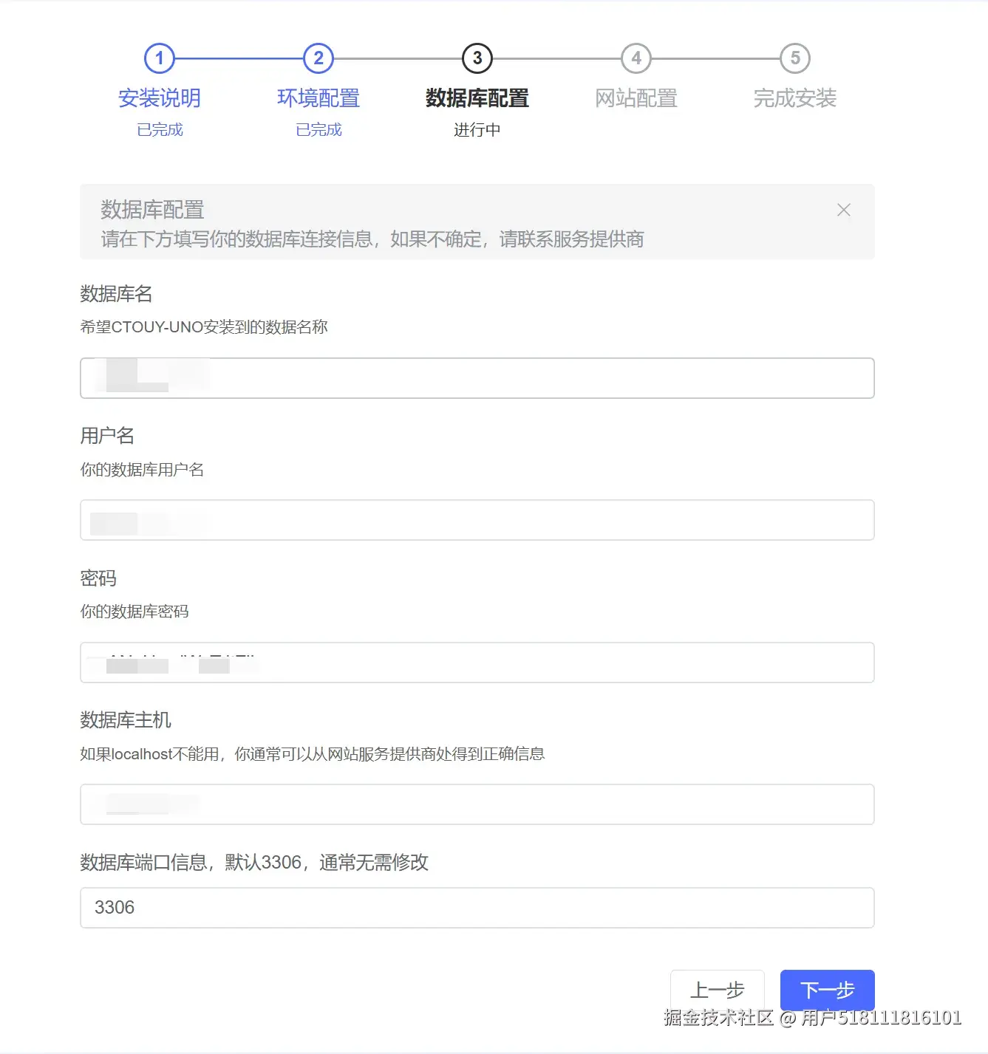Click the 下一步 button
Image resolution: width=988 pixels, height=1054 pixels.
tap(827, 990)
